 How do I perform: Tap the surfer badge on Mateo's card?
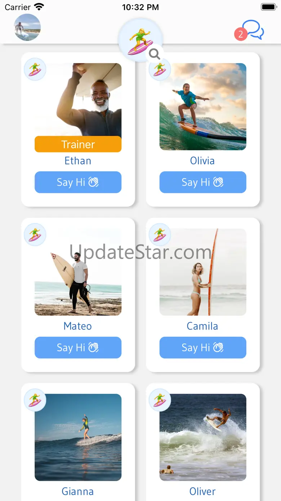tap(35, 234)
